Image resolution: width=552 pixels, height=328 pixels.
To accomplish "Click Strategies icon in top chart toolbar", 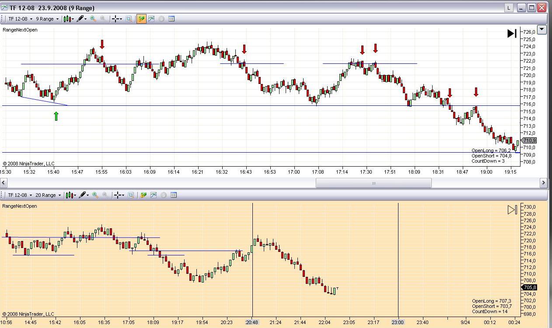I will pyautogui.click(x=161, y=19).
